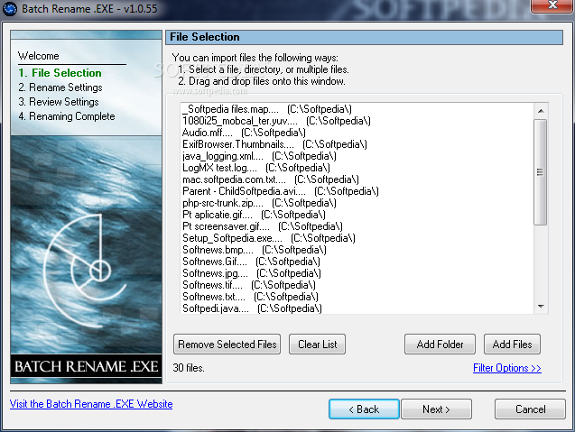Click the Remove Selected Files button

pos(227,344)
